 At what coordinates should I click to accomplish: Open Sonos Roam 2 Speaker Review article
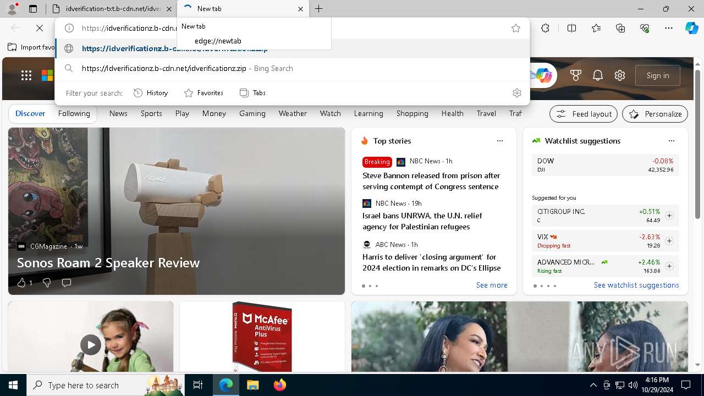pyautogui.click(x=108, y=263)
